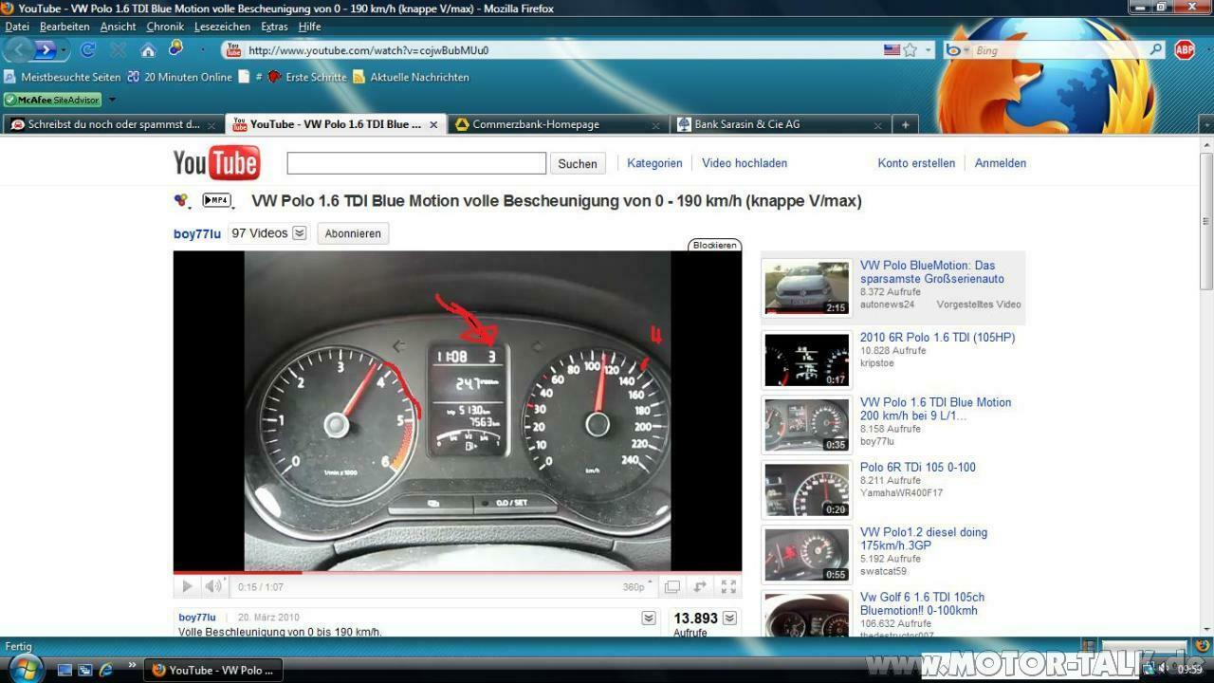Viewport: 1214px width, 683px height.
Task: Reload the page with the refresh icon
Action: (x=87, y=49)
